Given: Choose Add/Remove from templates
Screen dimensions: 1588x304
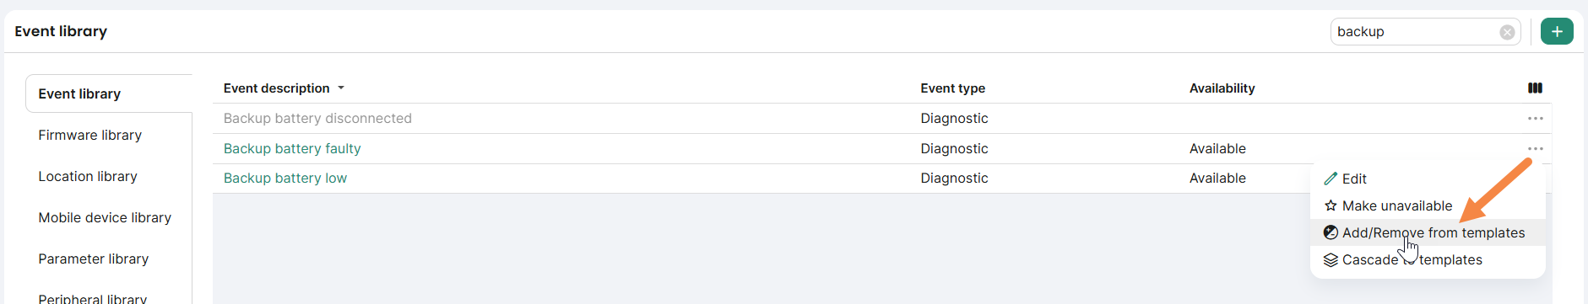Looking at the screenshot, I should (x=1428, y=232).
